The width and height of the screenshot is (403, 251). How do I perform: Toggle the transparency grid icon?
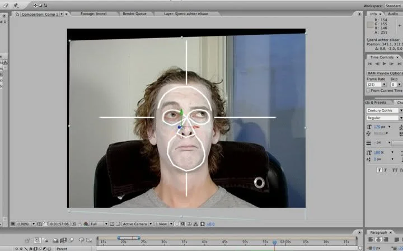[118, 224]
